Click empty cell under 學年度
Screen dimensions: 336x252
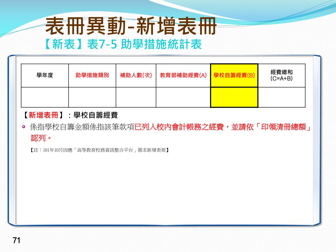(45, 97)
